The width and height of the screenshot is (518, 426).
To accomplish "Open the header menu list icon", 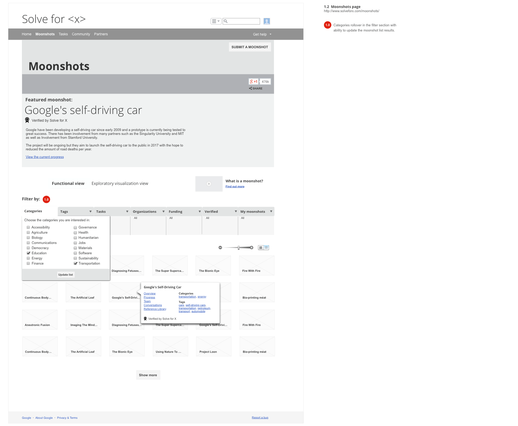I will pyautogui.click(x=215, y=21).
